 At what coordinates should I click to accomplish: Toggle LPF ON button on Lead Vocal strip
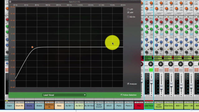pyautogui.click(x=146, y=4)
